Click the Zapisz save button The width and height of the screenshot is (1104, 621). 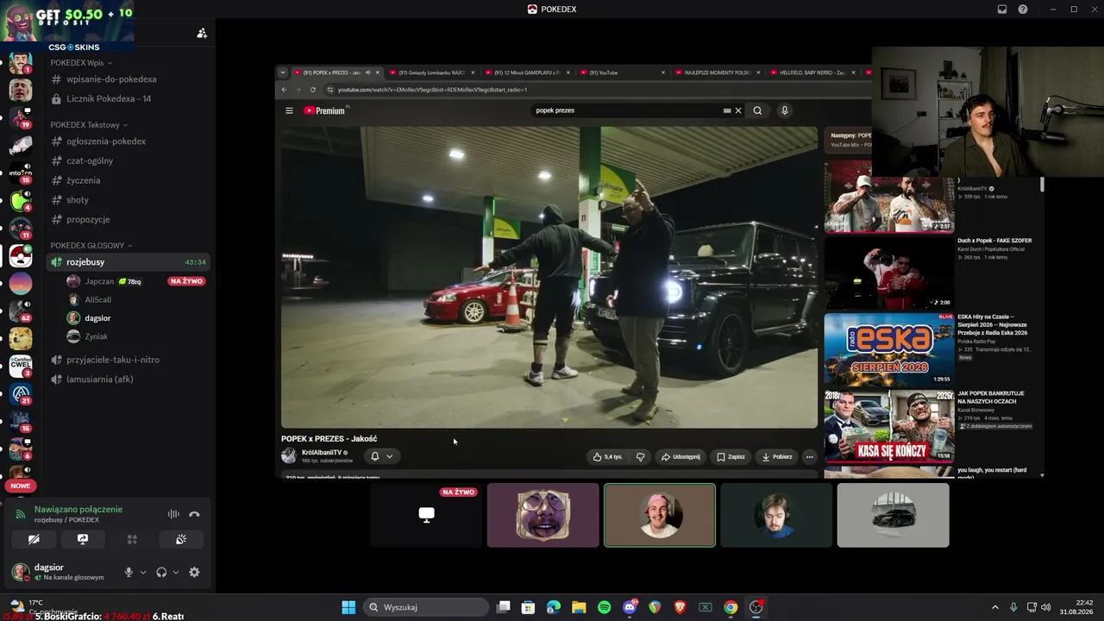point(731,456)
